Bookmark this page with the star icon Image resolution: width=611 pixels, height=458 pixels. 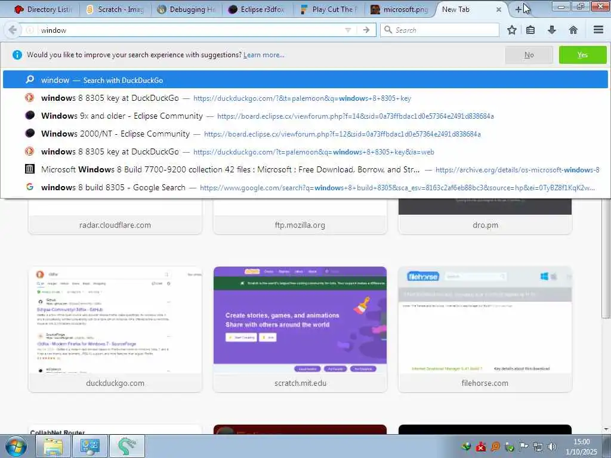[x=511, y=30]
